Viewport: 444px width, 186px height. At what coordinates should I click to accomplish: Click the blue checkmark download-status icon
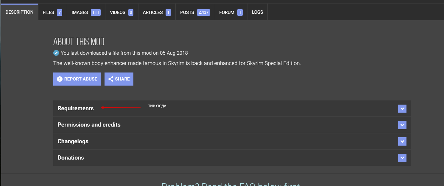click(x=56, y=53)
